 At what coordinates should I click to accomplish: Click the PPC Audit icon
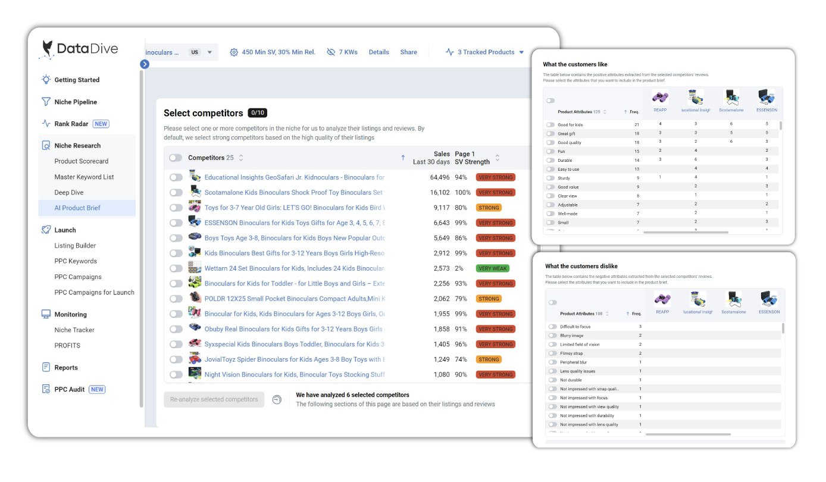[x=46, y=389]
